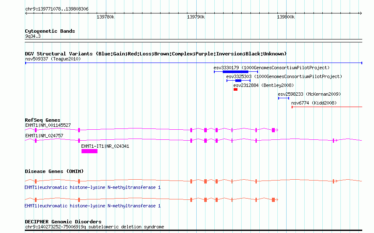Viewport: 374px width, 233px height.
Task: Select the Cytogenetic Bands track title
Action: pyautogui.click(x=50, y=31)
